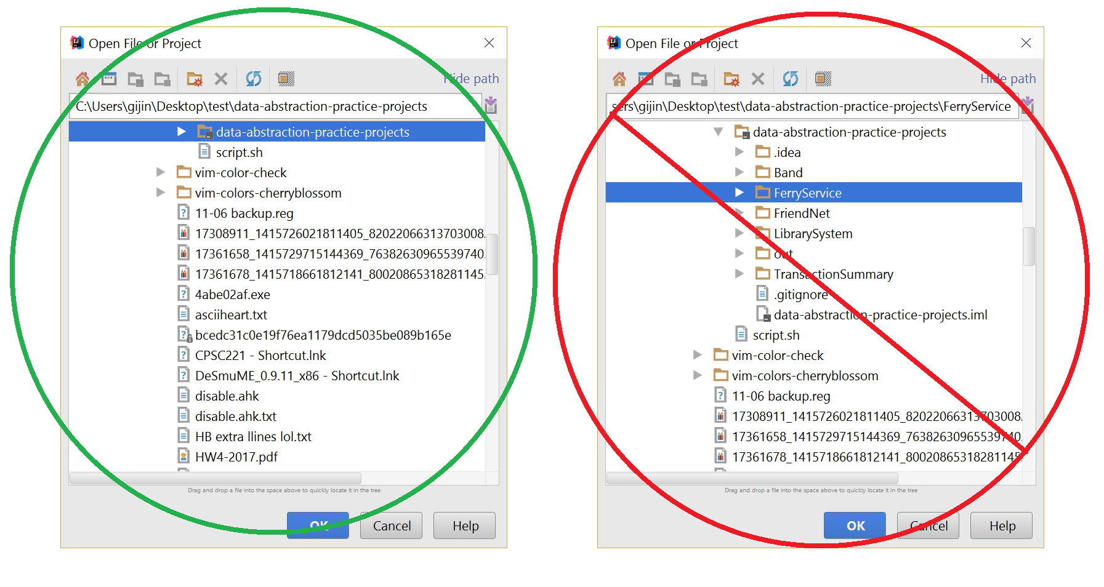Image resolution: width=1104 pixels, height=587 pixels.
Task: Expand vim-color-check folder arrow in left dialog
Action: point(161,172)
